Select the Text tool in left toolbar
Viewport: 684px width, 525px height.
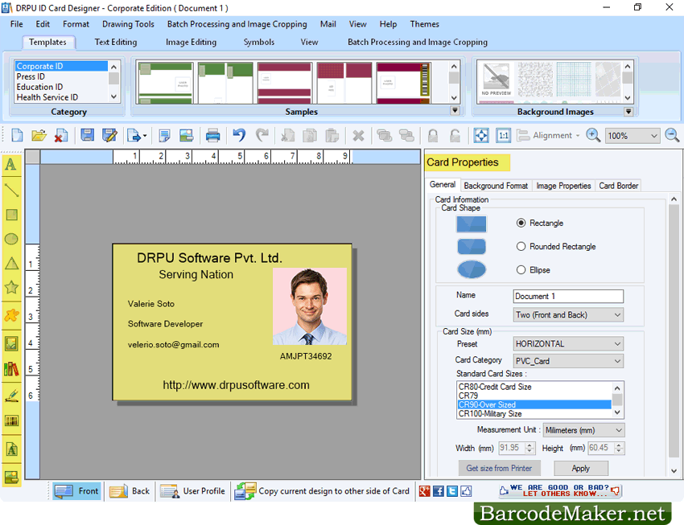tap(11, 165)
